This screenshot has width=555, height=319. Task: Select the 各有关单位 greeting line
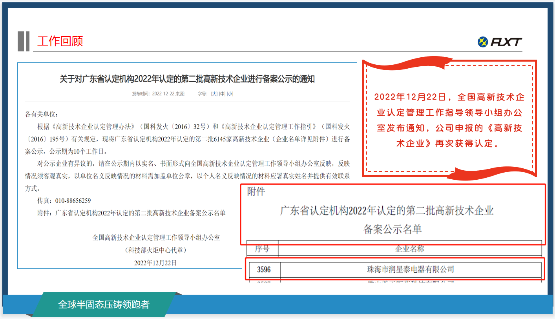(42, 115)
